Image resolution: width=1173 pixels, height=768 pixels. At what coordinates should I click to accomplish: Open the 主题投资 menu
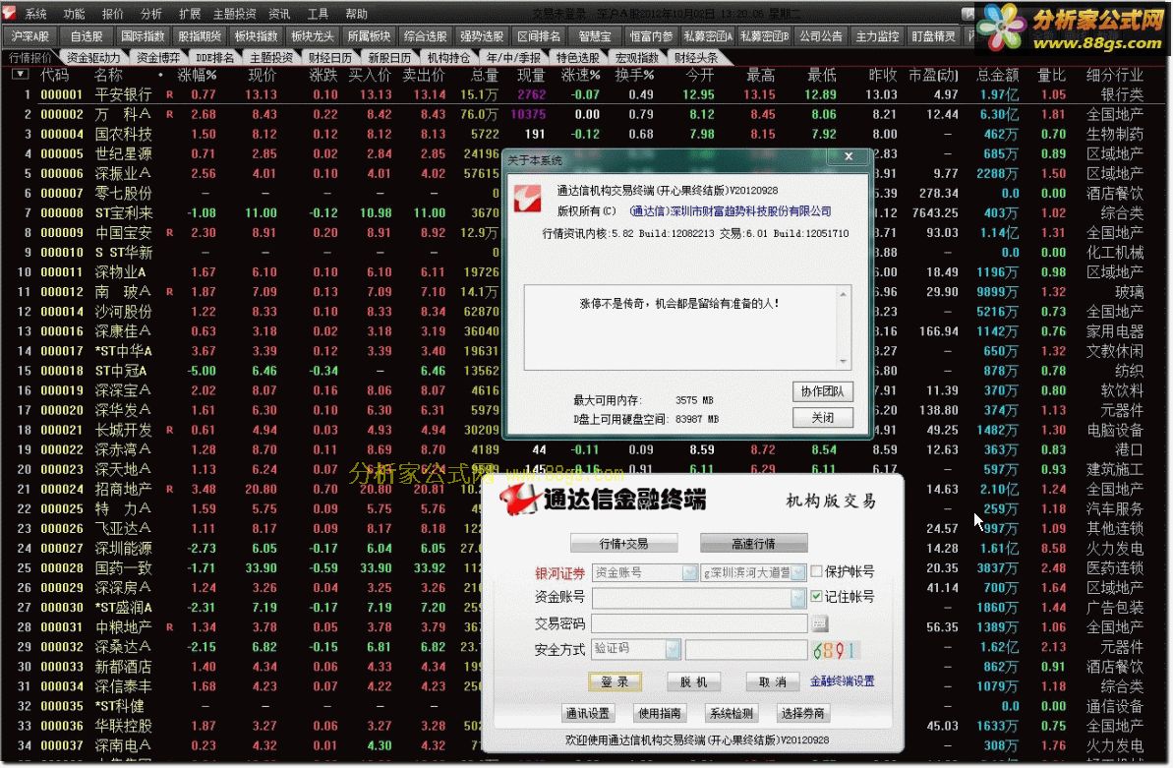235,14
